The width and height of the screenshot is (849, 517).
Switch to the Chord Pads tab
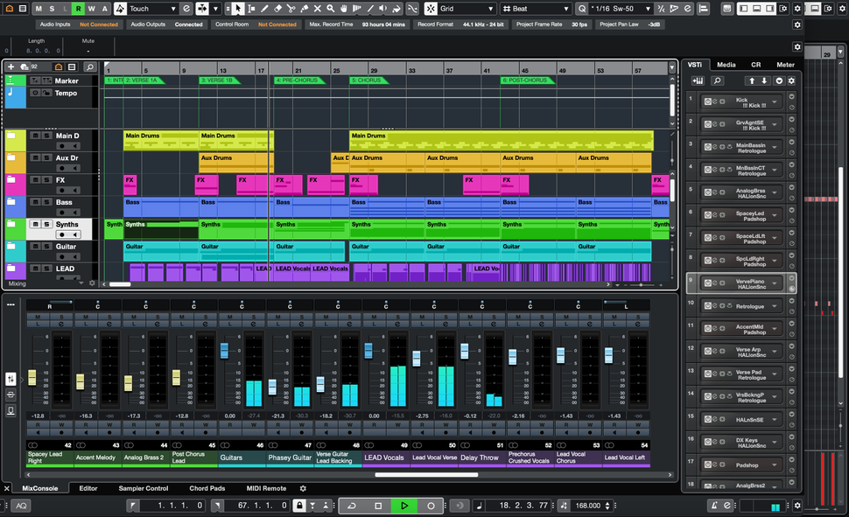point(207,488)
